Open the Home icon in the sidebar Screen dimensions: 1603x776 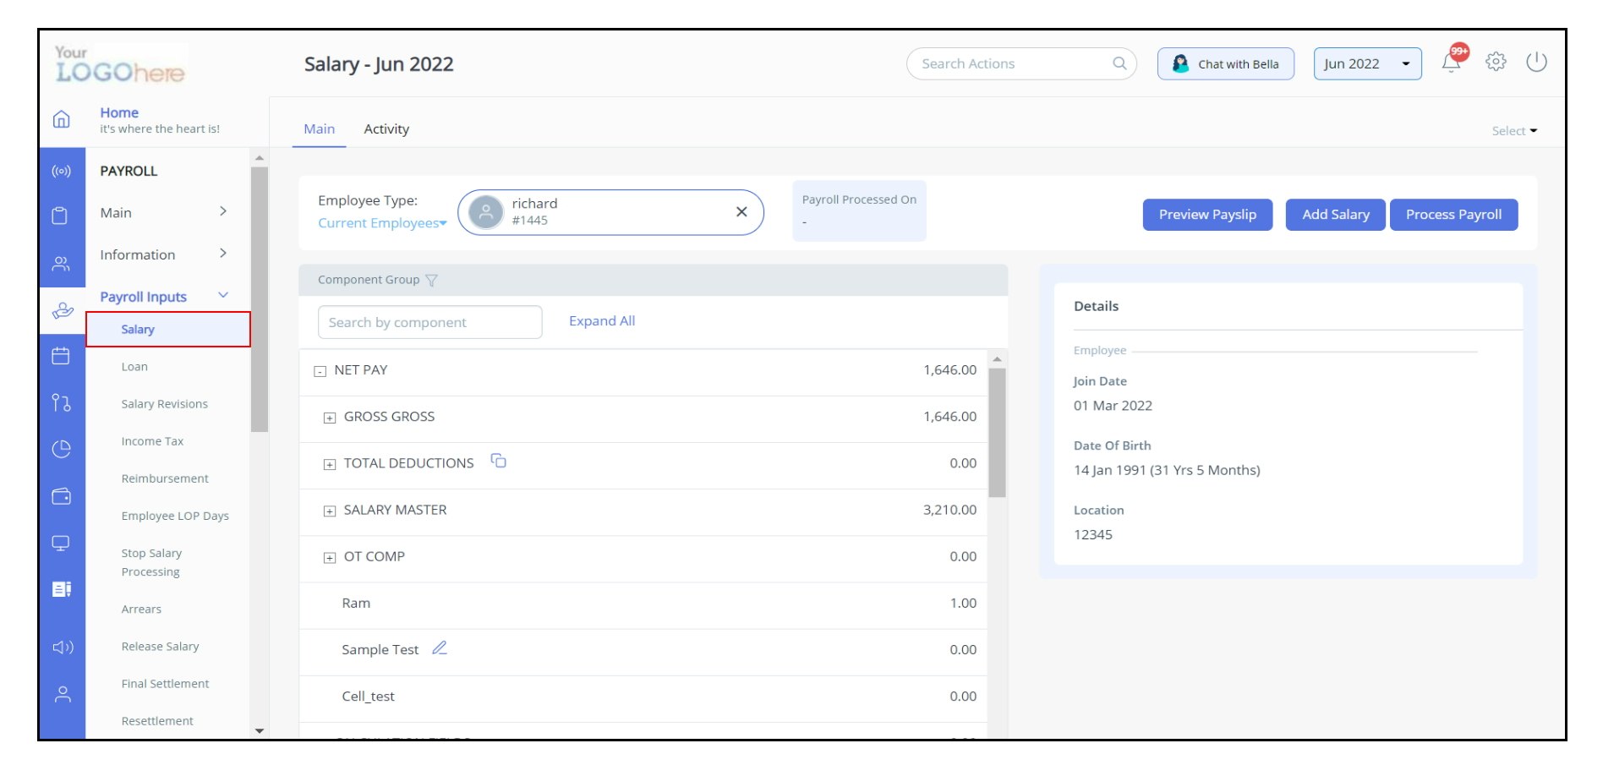[62, 120]
